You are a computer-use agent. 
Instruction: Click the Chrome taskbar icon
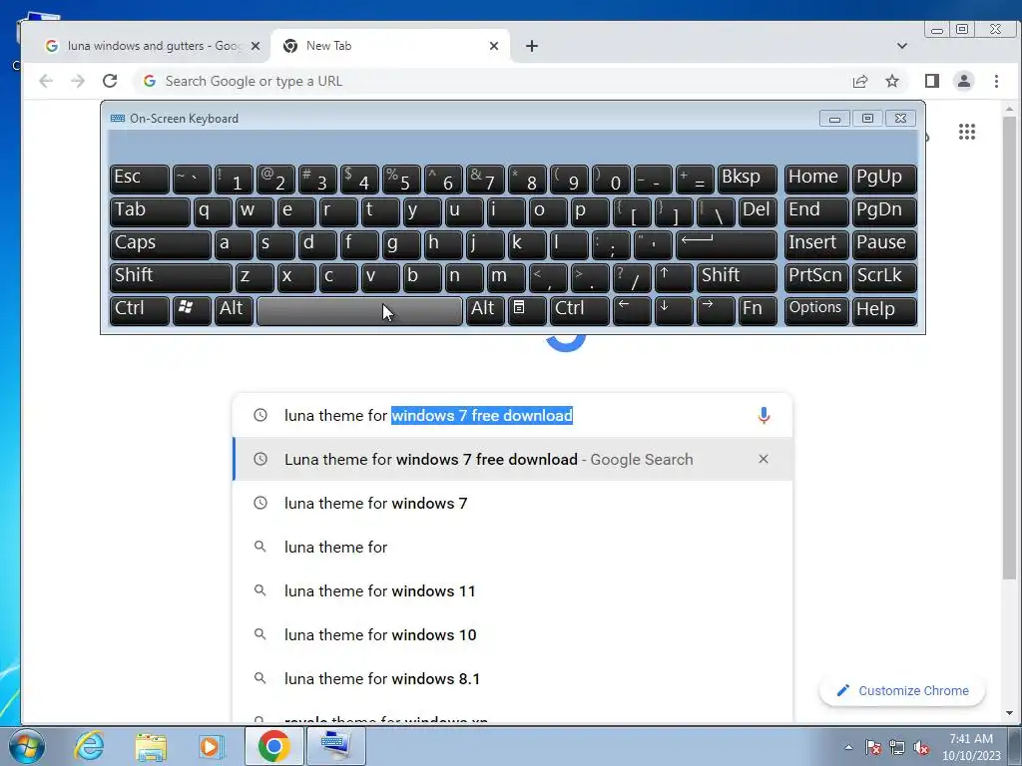point(273,746)
